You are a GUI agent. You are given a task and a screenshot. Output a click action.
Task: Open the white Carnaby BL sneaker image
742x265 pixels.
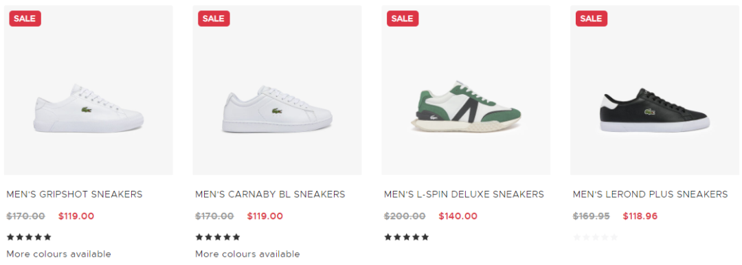(278, 91)
